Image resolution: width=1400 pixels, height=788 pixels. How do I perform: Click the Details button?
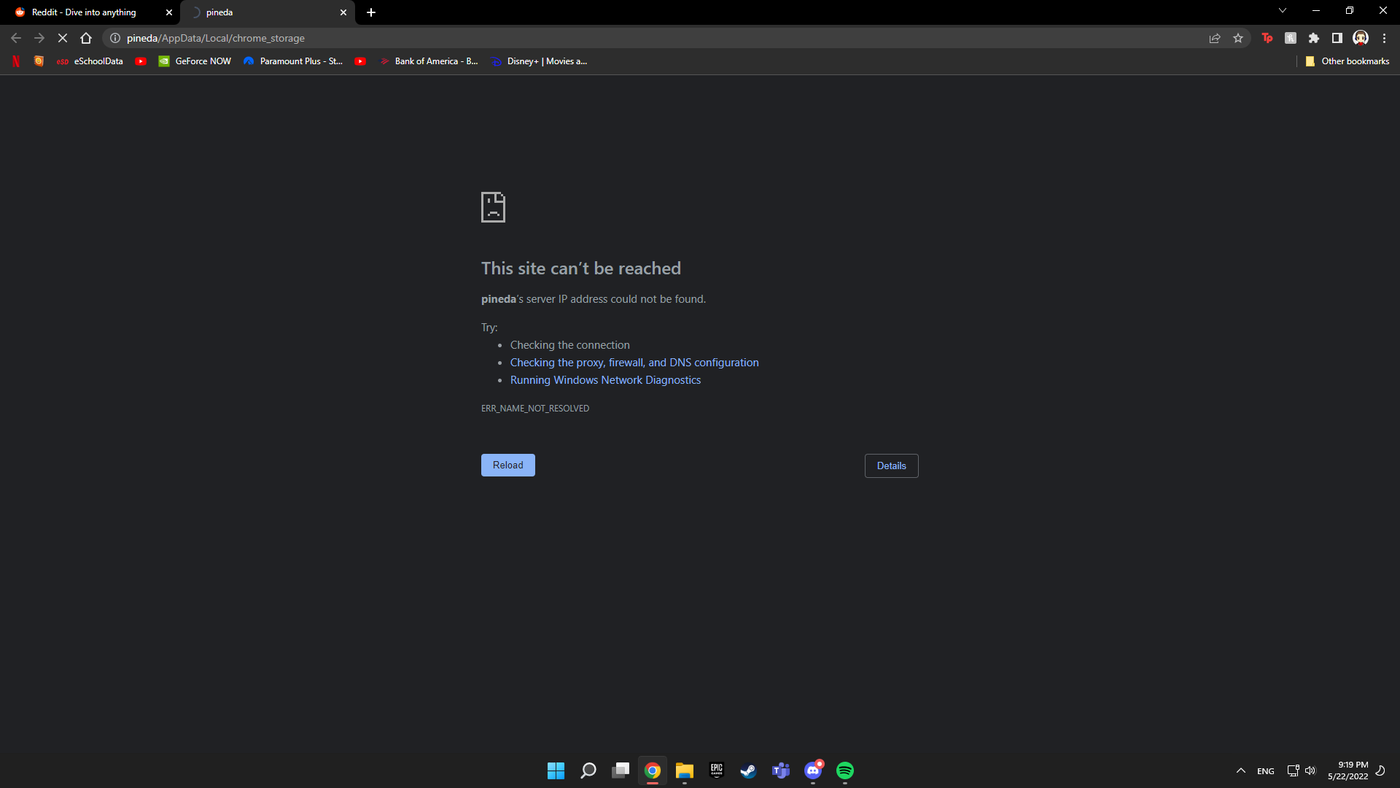891,466
